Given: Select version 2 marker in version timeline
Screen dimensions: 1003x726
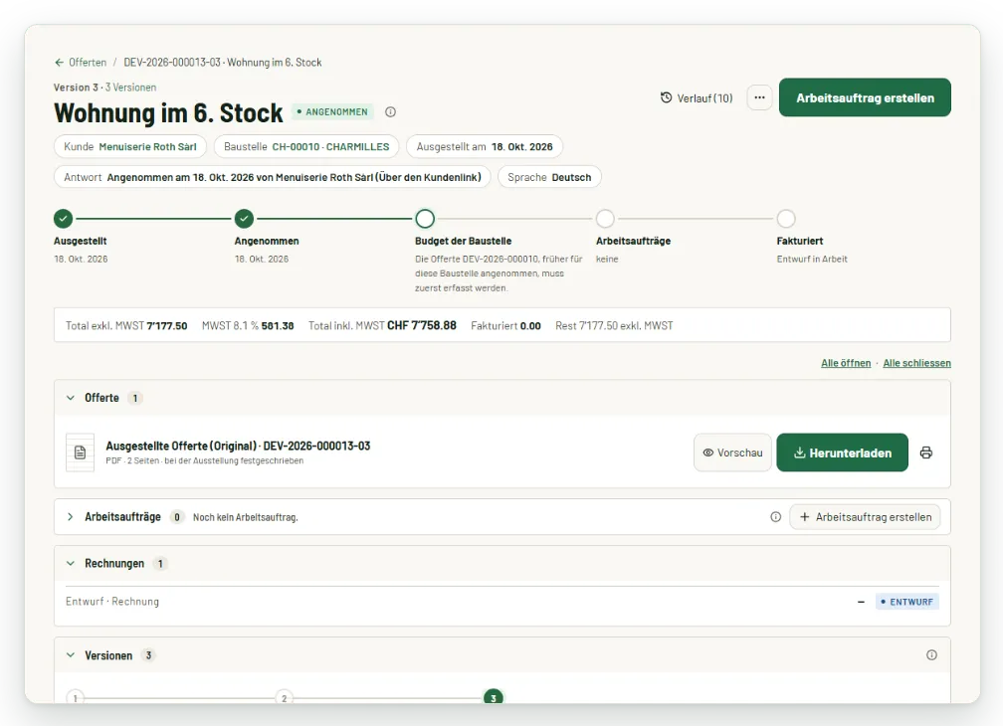Looking at the screenshot, I should [284, 697].
